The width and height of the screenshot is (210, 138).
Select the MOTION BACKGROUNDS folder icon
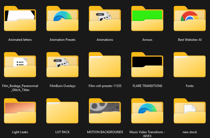point(105,111)
